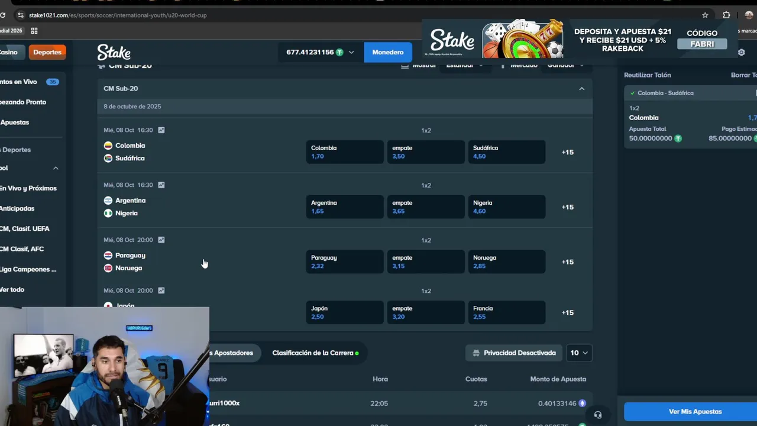757x426 pixels.
Task: Open Anticipadas sidebar item
Action: coord(18,208)
